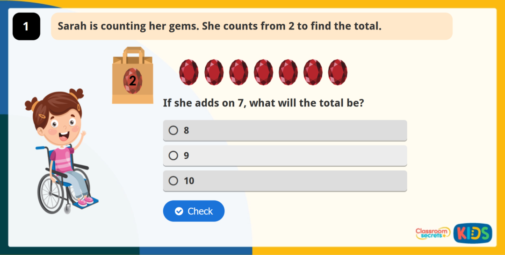Click the Classroom Secrets logo
505x255 pixels.
pyautogui.click(x=433, y=233)
